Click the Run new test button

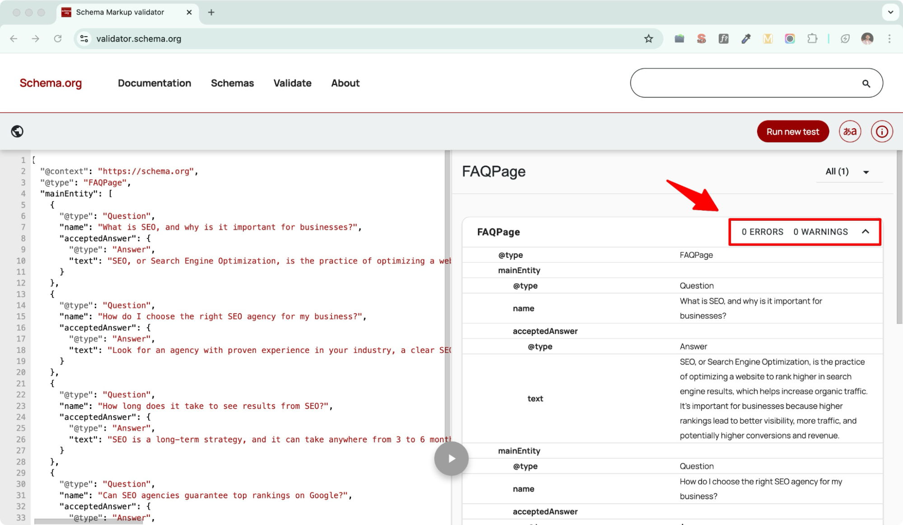pyautogui.click(x=793, y=131)
